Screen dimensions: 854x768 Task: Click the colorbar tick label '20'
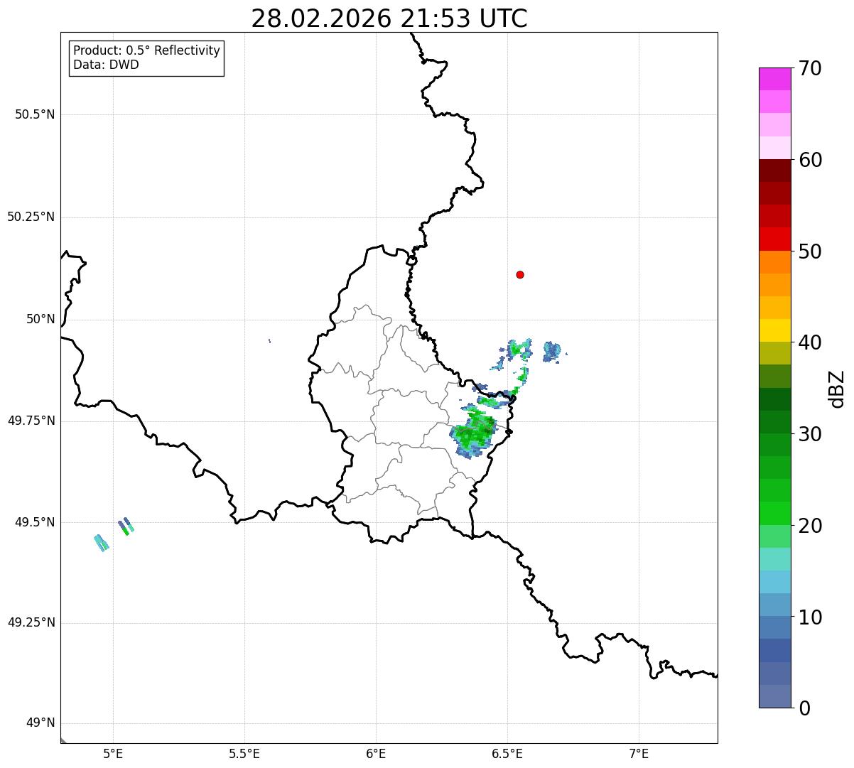coord(810,526)
